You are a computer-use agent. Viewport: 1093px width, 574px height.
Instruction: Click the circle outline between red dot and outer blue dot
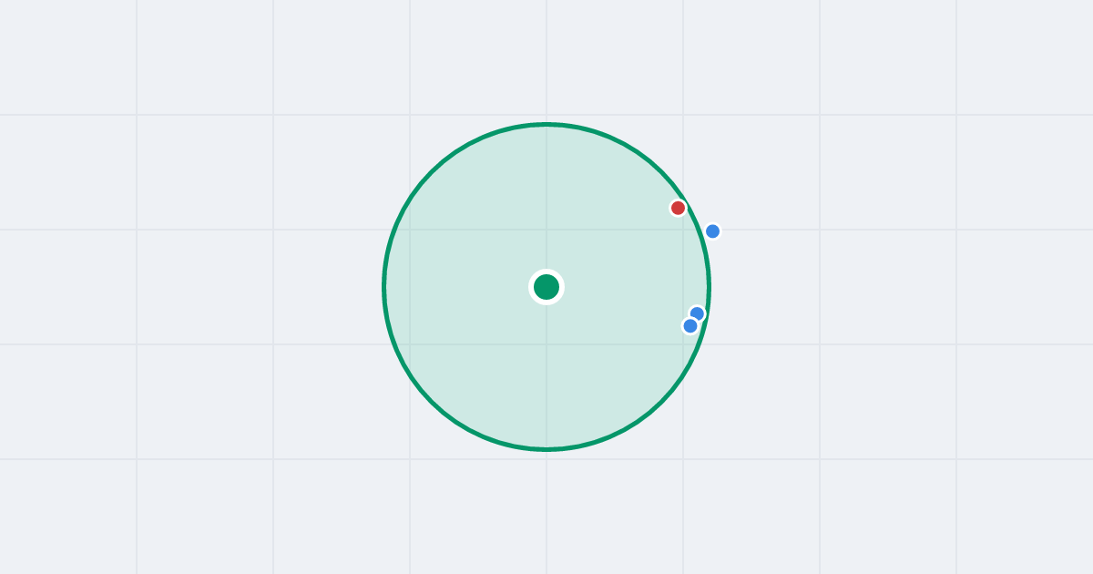coord(694,220)
